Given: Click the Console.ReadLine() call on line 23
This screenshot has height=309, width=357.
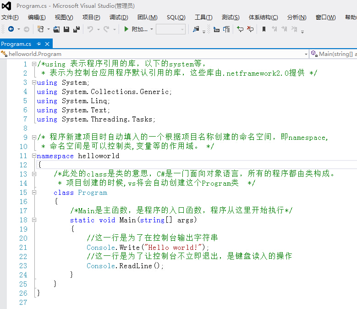Looking at the screenshot, I should [x=125, y=266].
